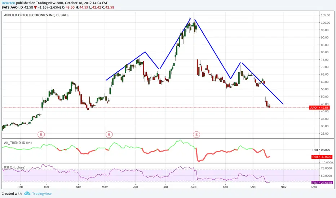Click the 60.00 price axis label
Viewport: 336px width, 198px height.
[x=325, y=82]
